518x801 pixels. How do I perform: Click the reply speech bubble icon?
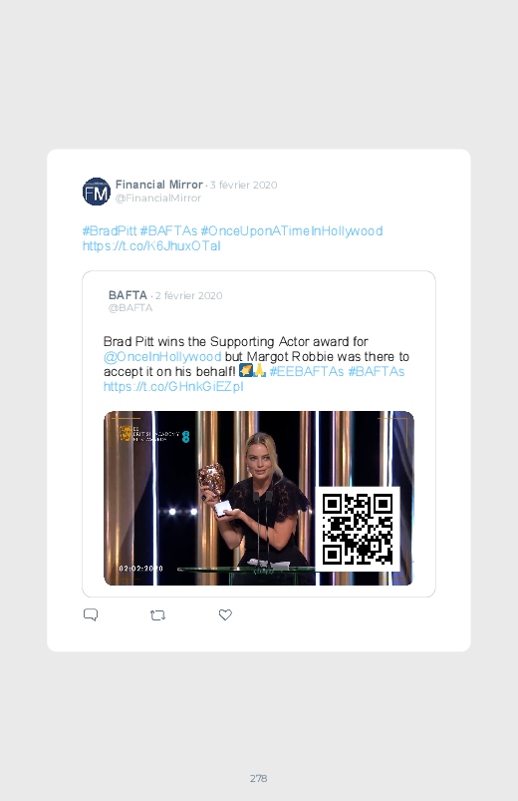click(91, 614)
